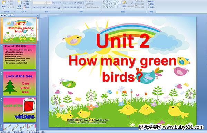
Task: Click the Copy button in the Clipboard group
Action: point(10,4)
